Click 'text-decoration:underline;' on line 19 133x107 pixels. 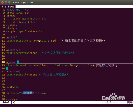(x=28, y=65)
